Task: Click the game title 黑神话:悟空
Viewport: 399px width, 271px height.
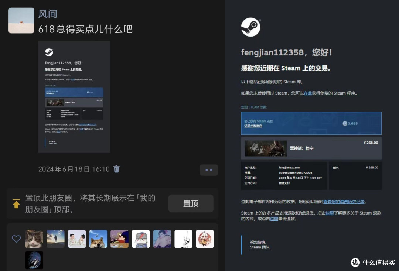Action: (302, 148)
